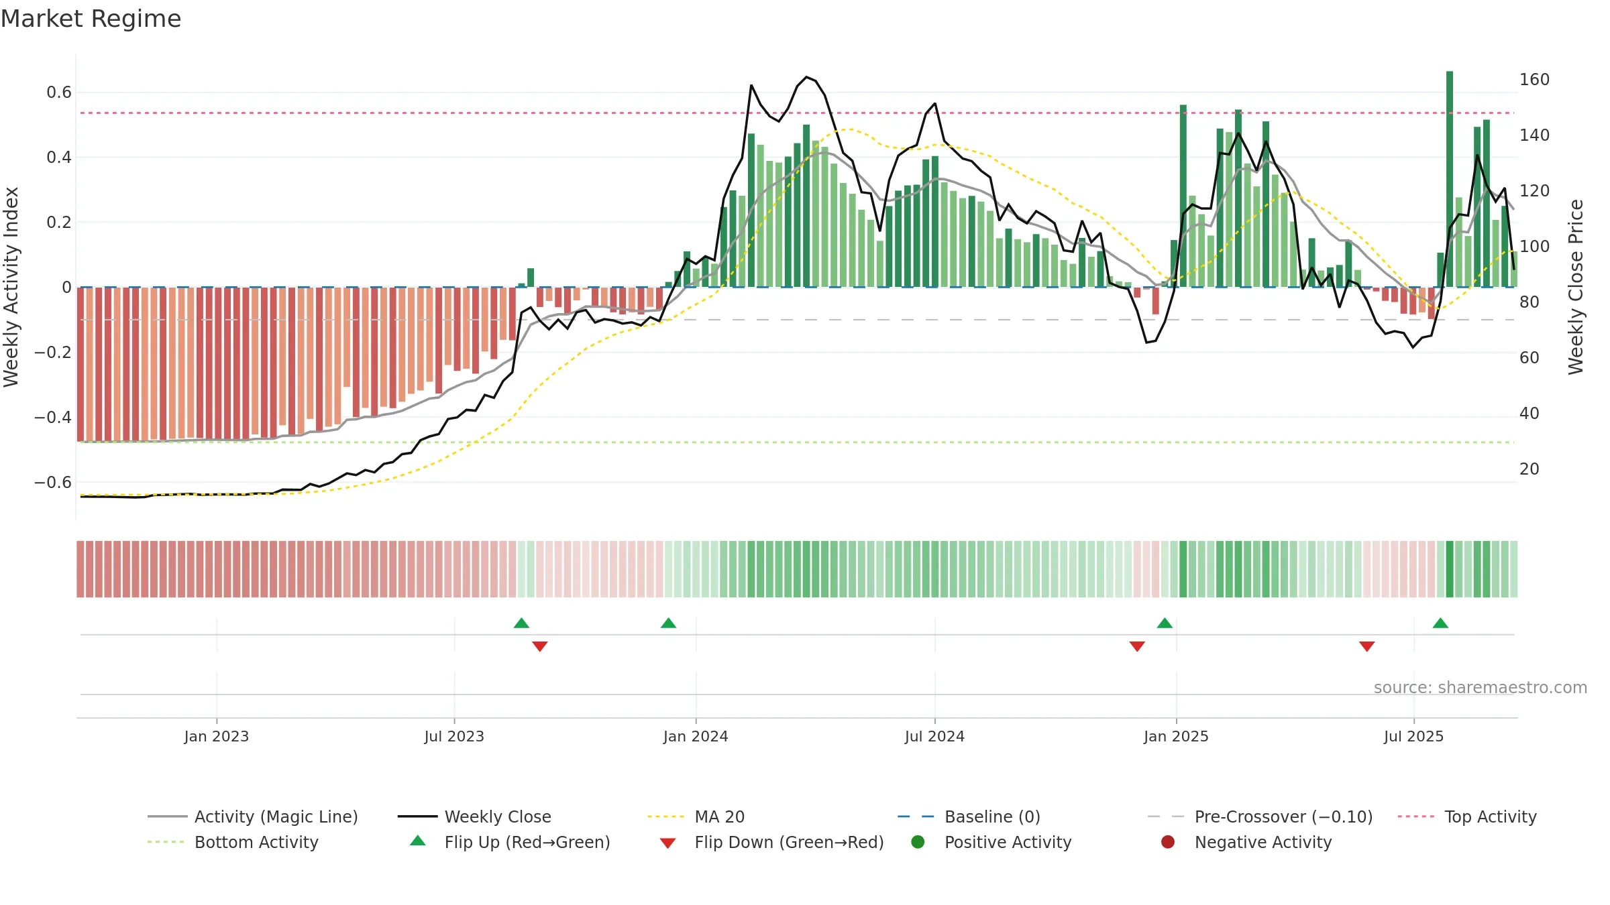Click green flip-up triangle before Jan 2024
This screenshot has width=1610, height=905.
[x=668, y=623]
